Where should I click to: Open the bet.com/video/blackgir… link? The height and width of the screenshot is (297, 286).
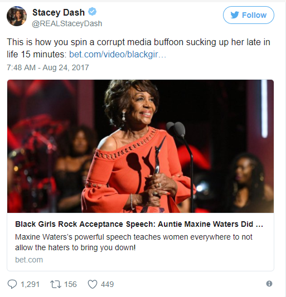point(118,55)
